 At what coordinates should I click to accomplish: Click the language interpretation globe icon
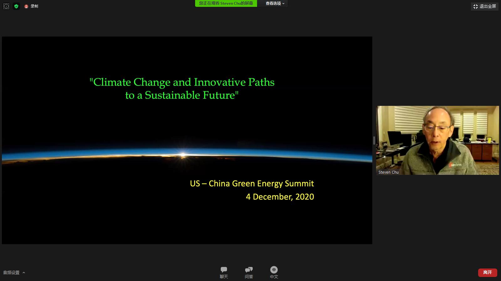pos(274,269)
